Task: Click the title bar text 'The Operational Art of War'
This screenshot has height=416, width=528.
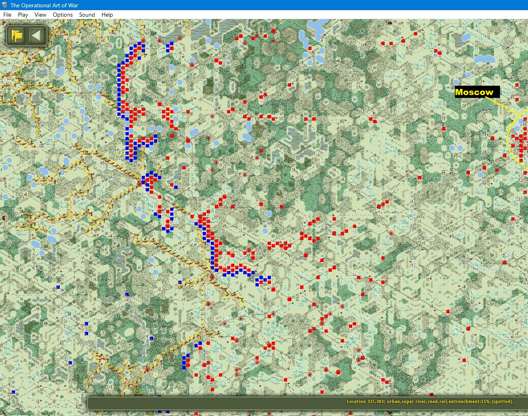Action: click(44, 5)
